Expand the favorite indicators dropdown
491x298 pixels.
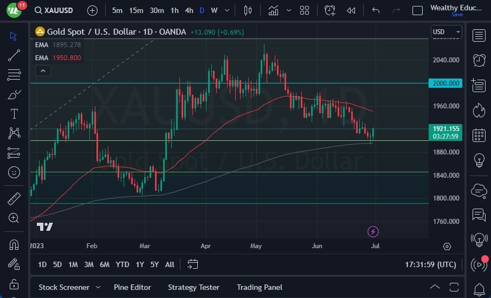coord(289,10)
